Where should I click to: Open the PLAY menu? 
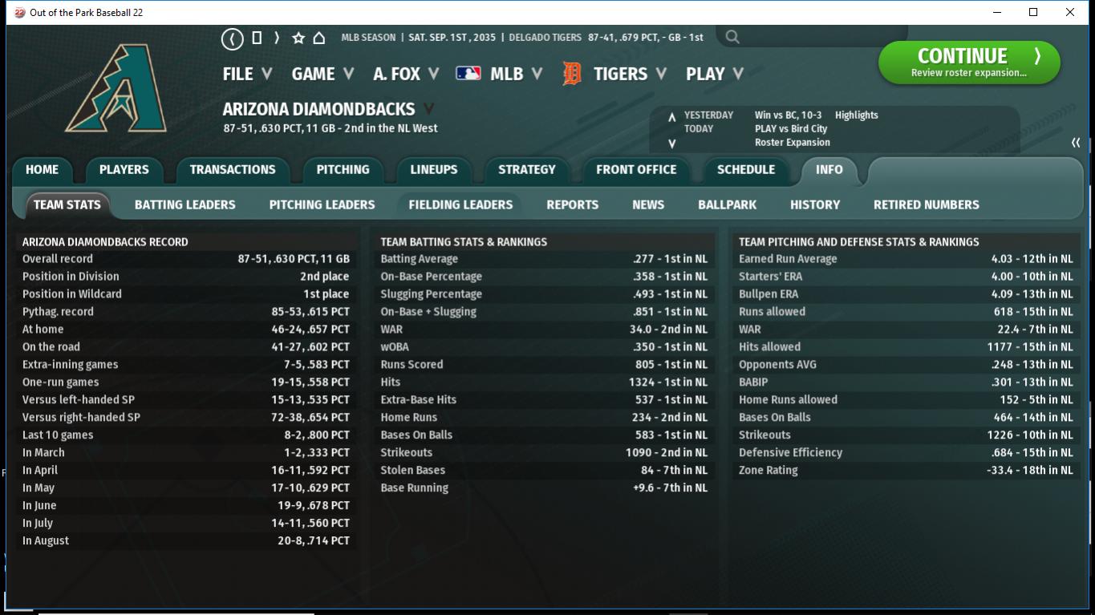(714, 74)
